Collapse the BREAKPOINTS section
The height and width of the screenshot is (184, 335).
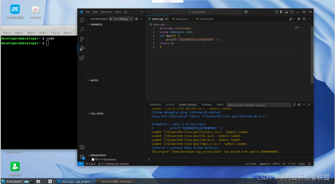(97, 155)
